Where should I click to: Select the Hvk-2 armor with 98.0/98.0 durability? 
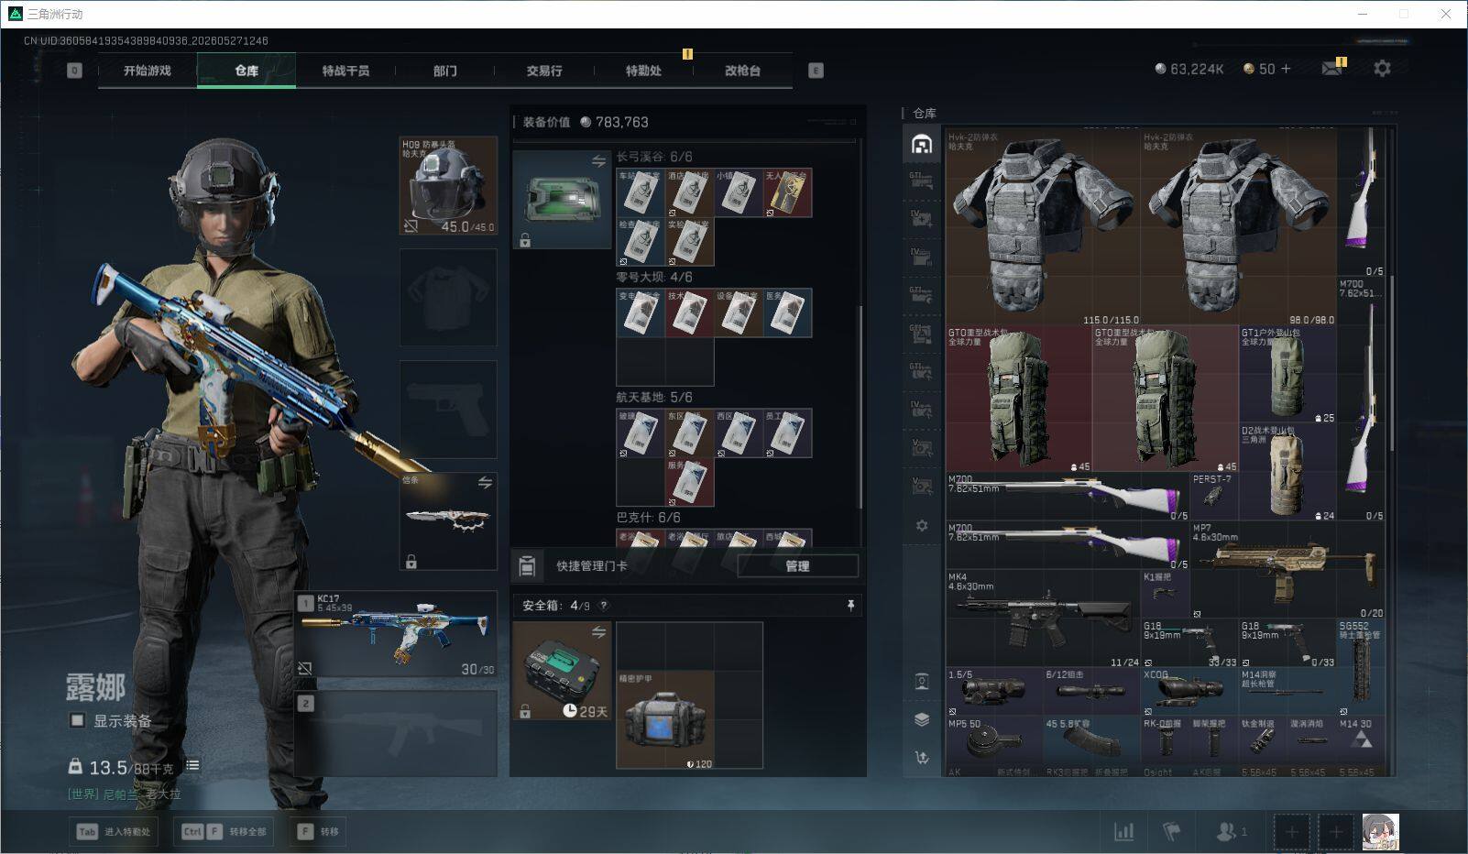tap(1239, 227)
